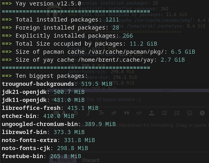Switch the composer to Markdown mode
Image resolution: width=209 pixels, height=163 pixels.
point(56,113)
